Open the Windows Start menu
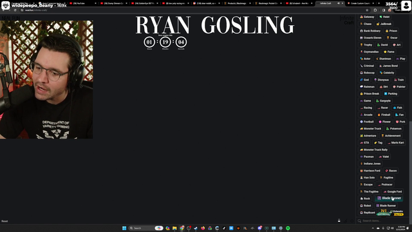 [124, 228]
